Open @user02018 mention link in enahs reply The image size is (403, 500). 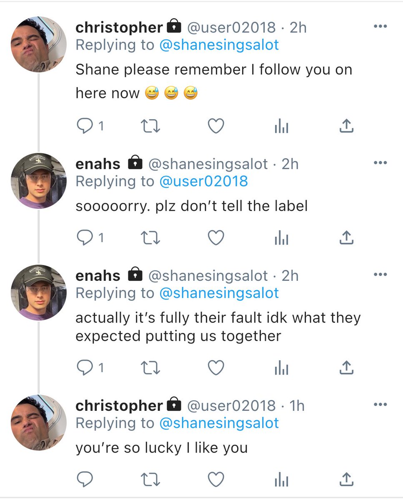click(x=203, y=181)
